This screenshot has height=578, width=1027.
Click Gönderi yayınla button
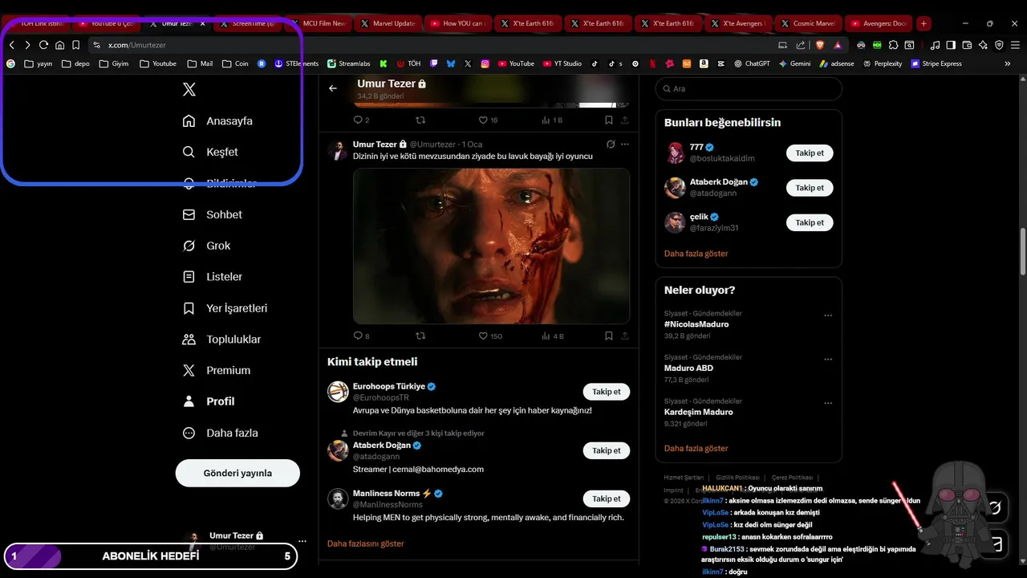point(237,473)
